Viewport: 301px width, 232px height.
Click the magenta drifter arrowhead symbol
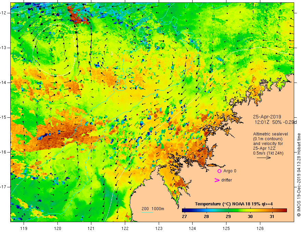tap(217, 180)
